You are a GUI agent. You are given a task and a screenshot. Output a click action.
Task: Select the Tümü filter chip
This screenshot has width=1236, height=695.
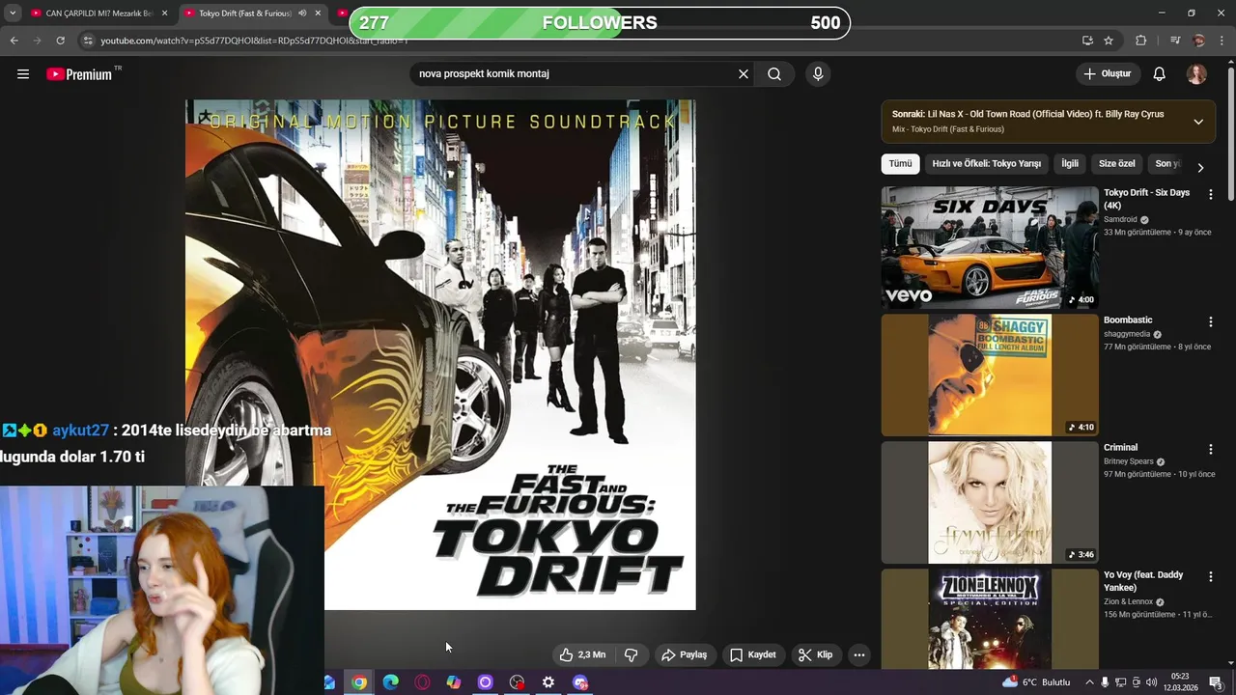(900, 164)
